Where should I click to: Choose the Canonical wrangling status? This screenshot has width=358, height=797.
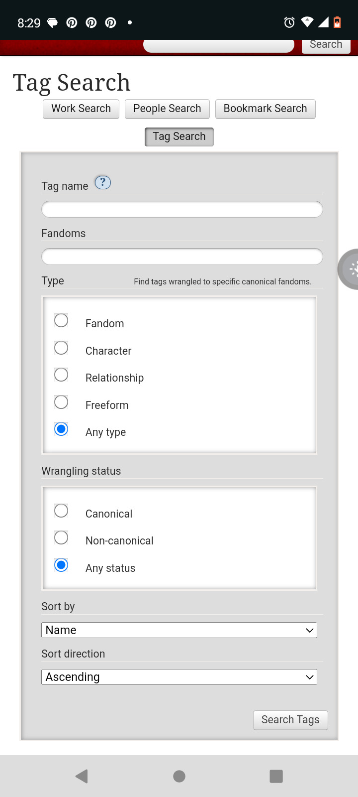pos(61,511)
